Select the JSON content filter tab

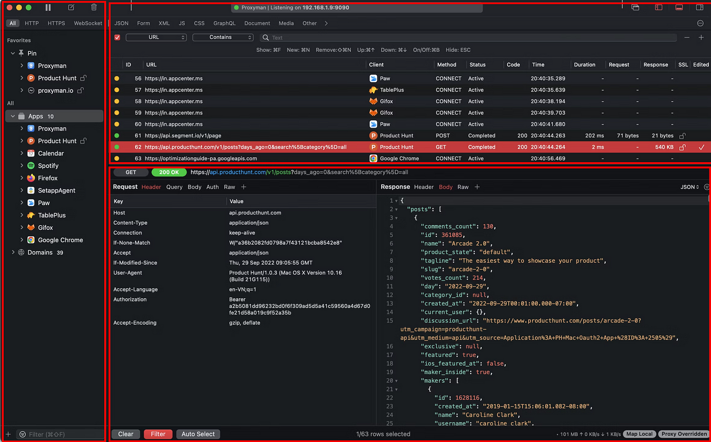pos(121,24)
